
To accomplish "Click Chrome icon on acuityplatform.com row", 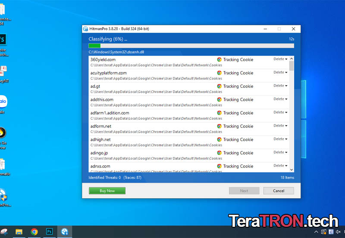I will point(219,73).
